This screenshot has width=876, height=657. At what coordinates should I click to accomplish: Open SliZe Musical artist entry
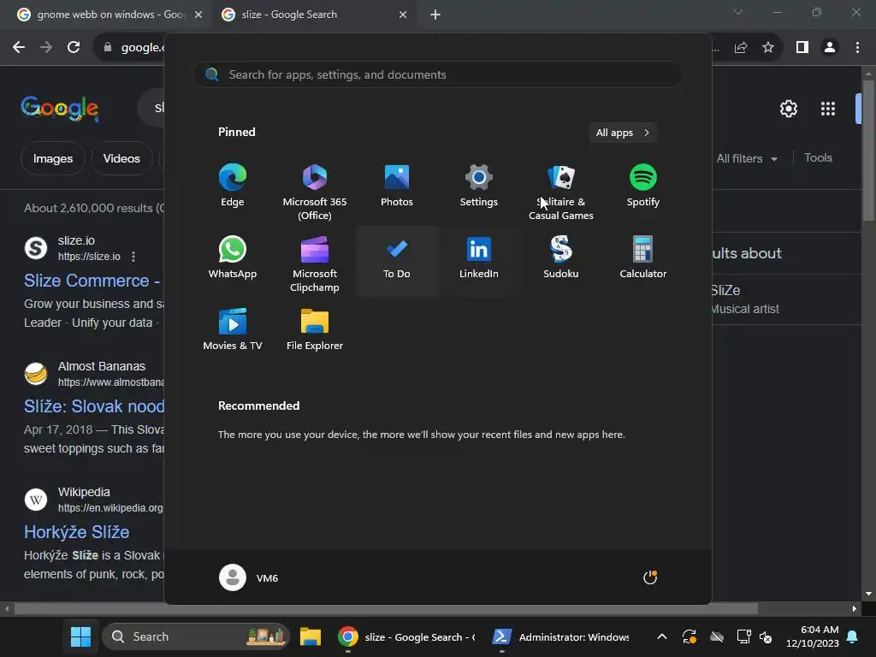click(787, 299)
